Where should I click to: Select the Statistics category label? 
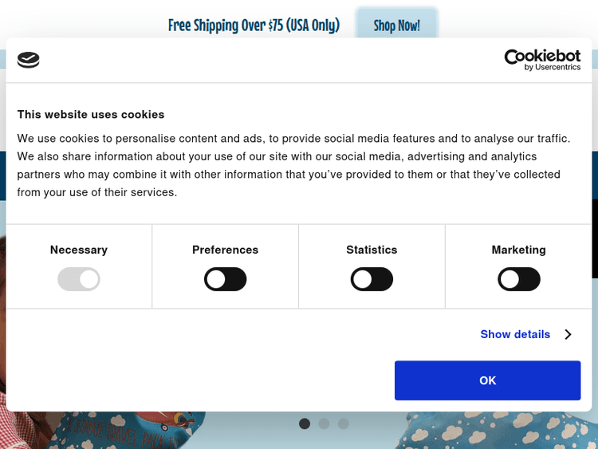click(372, 250)
